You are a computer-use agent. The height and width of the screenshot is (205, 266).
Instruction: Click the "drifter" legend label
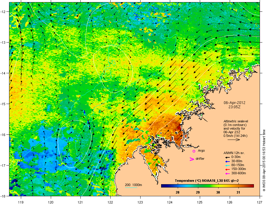200,159
